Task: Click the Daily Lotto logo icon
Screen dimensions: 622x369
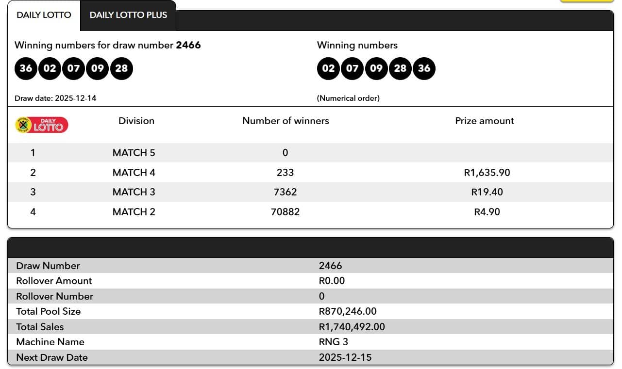Action: 41,125
